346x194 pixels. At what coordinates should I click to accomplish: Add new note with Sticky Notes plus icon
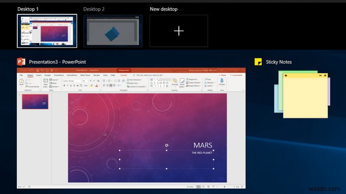pyautogui.click(x=286, y=76)
